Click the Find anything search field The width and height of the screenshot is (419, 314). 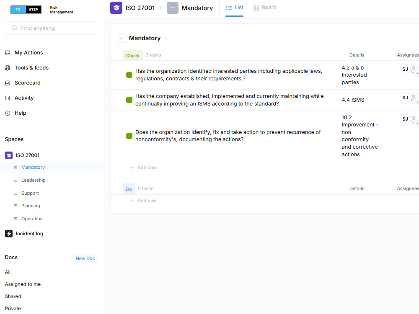51,28
